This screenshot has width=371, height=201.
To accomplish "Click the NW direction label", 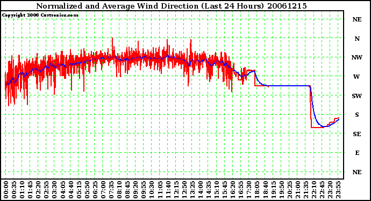I will coord(357,57).
